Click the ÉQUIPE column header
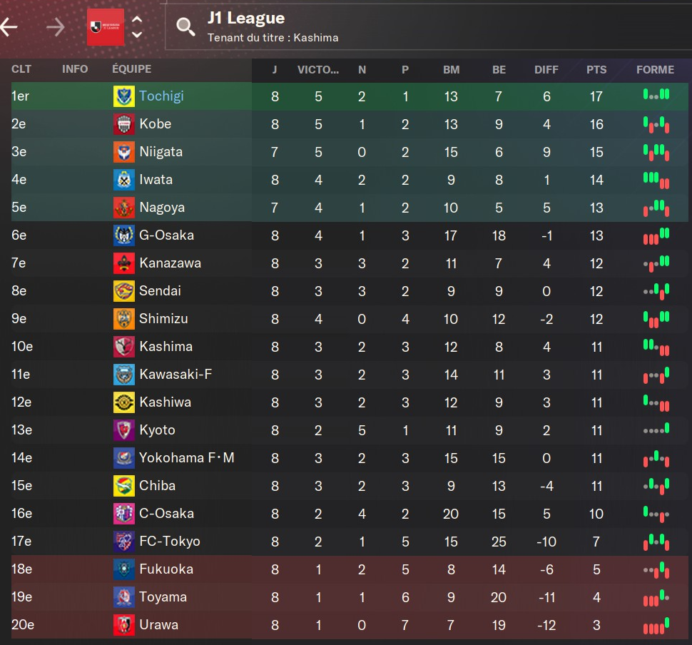The image size is (692, 645). click(x=132, y=69)
